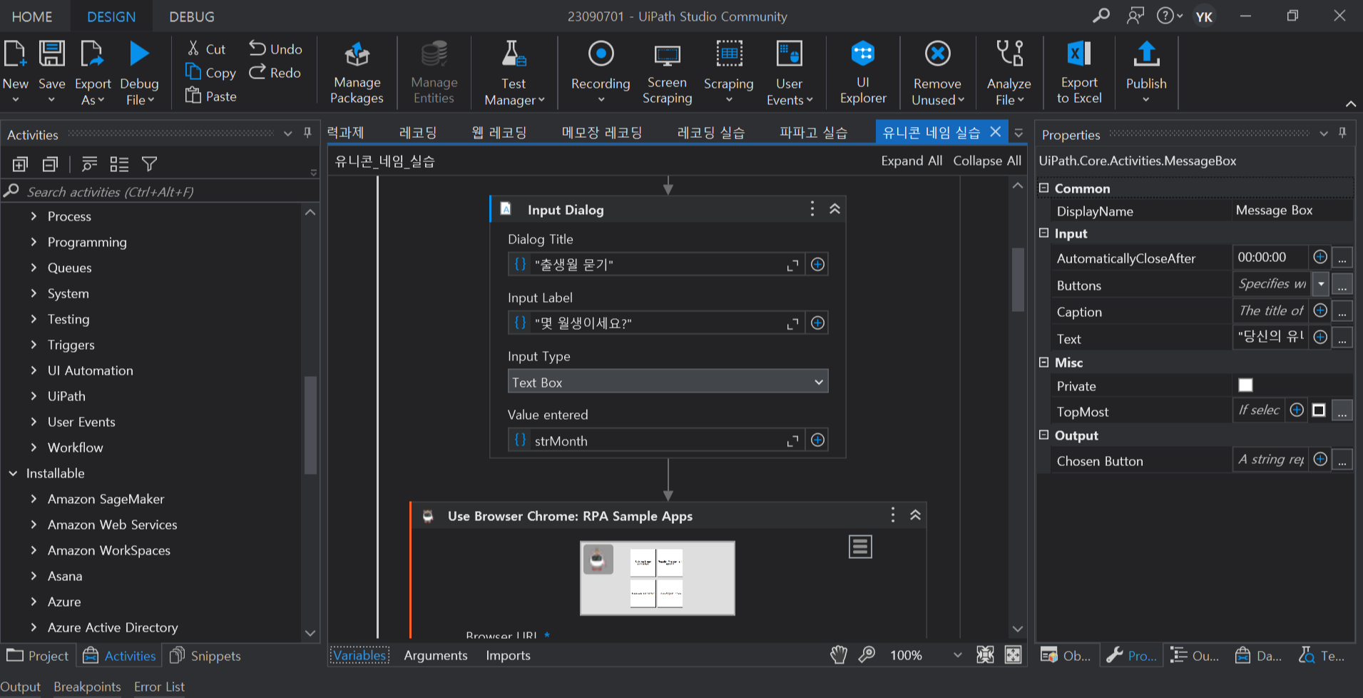Open expression editor for strMonth field
1363x698 pixels.
click(x=792, y=441)
